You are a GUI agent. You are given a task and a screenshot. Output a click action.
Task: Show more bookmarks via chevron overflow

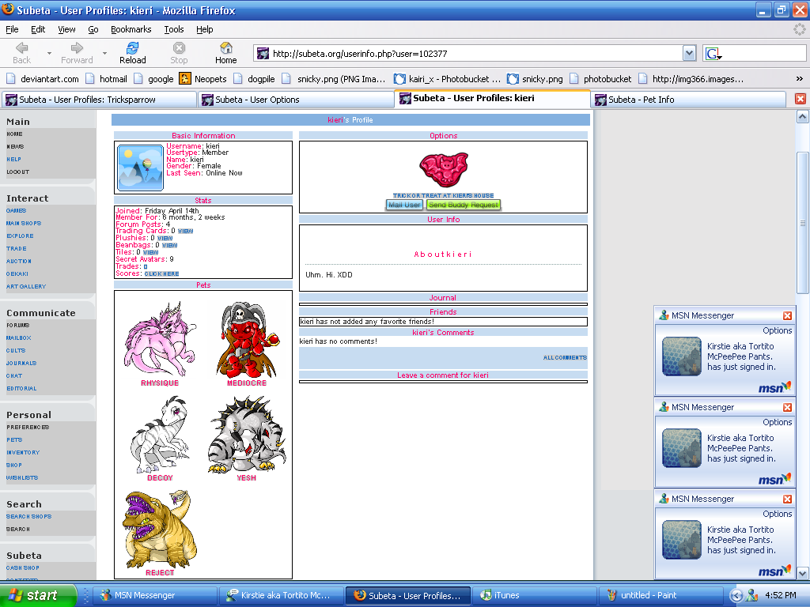(x=799, y=79)
